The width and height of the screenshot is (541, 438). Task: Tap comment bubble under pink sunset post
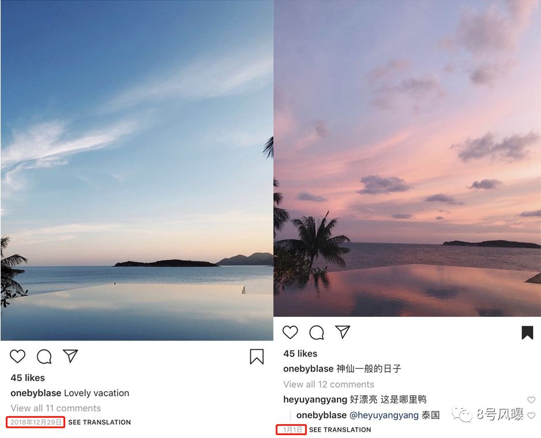(x=317, y=332)
